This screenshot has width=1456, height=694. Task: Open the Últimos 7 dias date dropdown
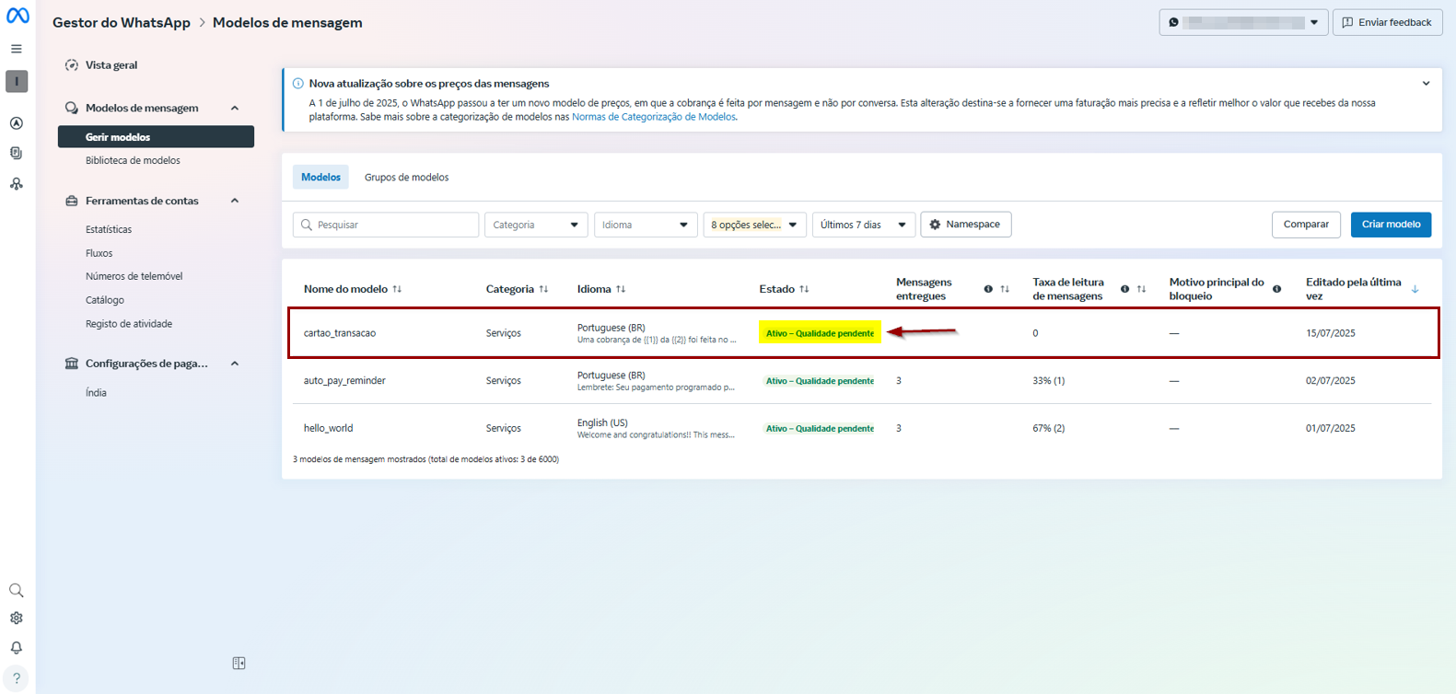863,225
